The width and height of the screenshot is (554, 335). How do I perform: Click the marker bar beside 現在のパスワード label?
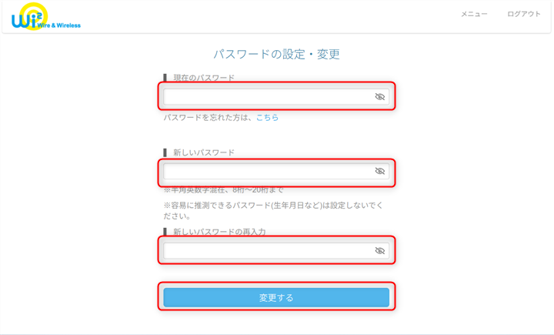pyautogui.click(x=165, y=78)
